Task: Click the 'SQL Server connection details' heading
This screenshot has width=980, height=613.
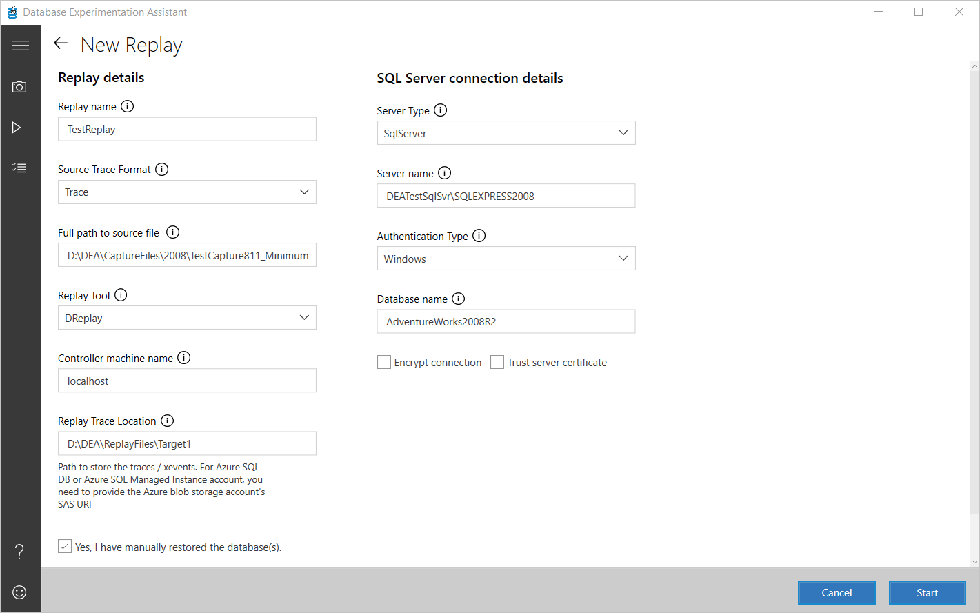Action: [470, 78]
